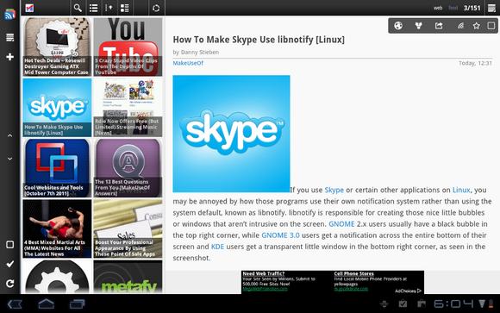
Task: Open 4 Best Mixed Martial Arts thumbnail
Action: point(57,228)
